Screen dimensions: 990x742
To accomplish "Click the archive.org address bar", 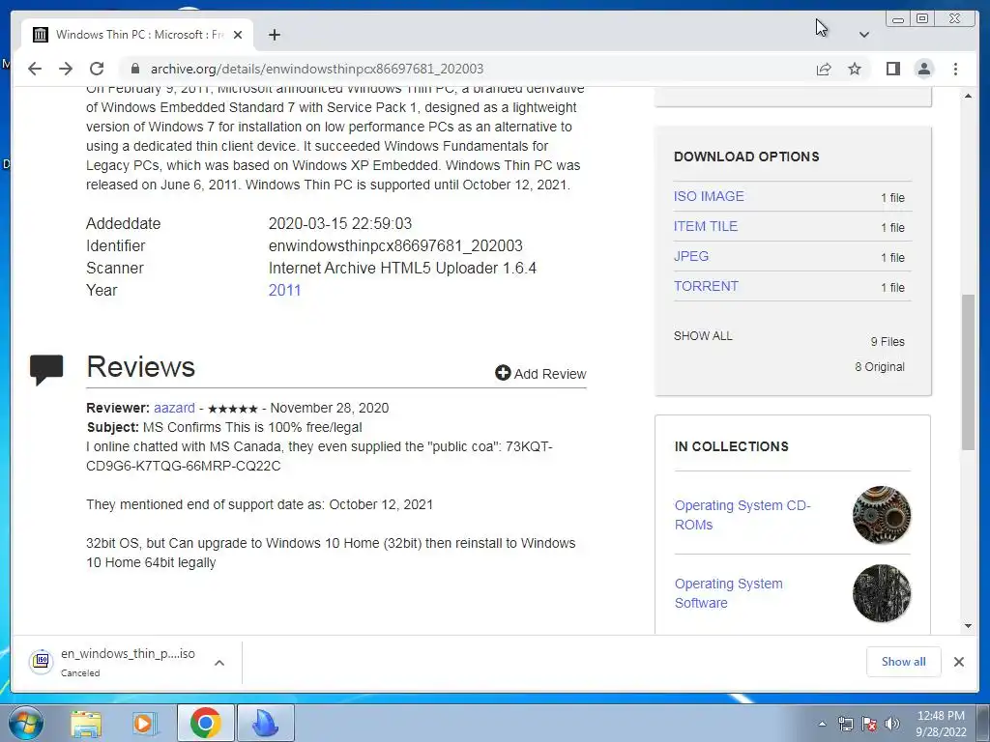I will pyautogui.click(x=467, y=69).
